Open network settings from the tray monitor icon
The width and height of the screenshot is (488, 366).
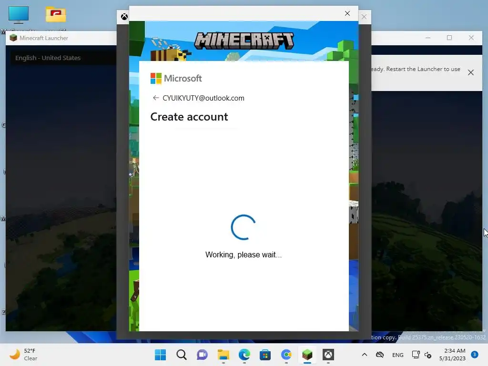pos(416,355)
